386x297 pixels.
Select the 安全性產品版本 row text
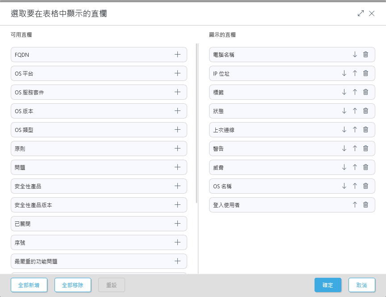point(33,205)
